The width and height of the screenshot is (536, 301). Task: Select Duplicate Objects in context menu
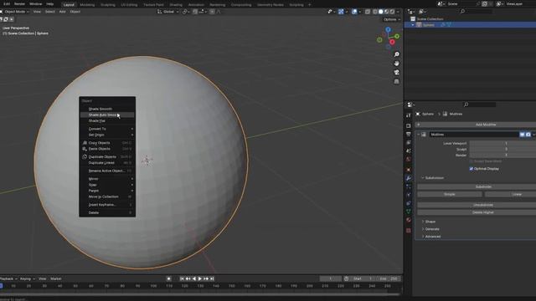107,157
